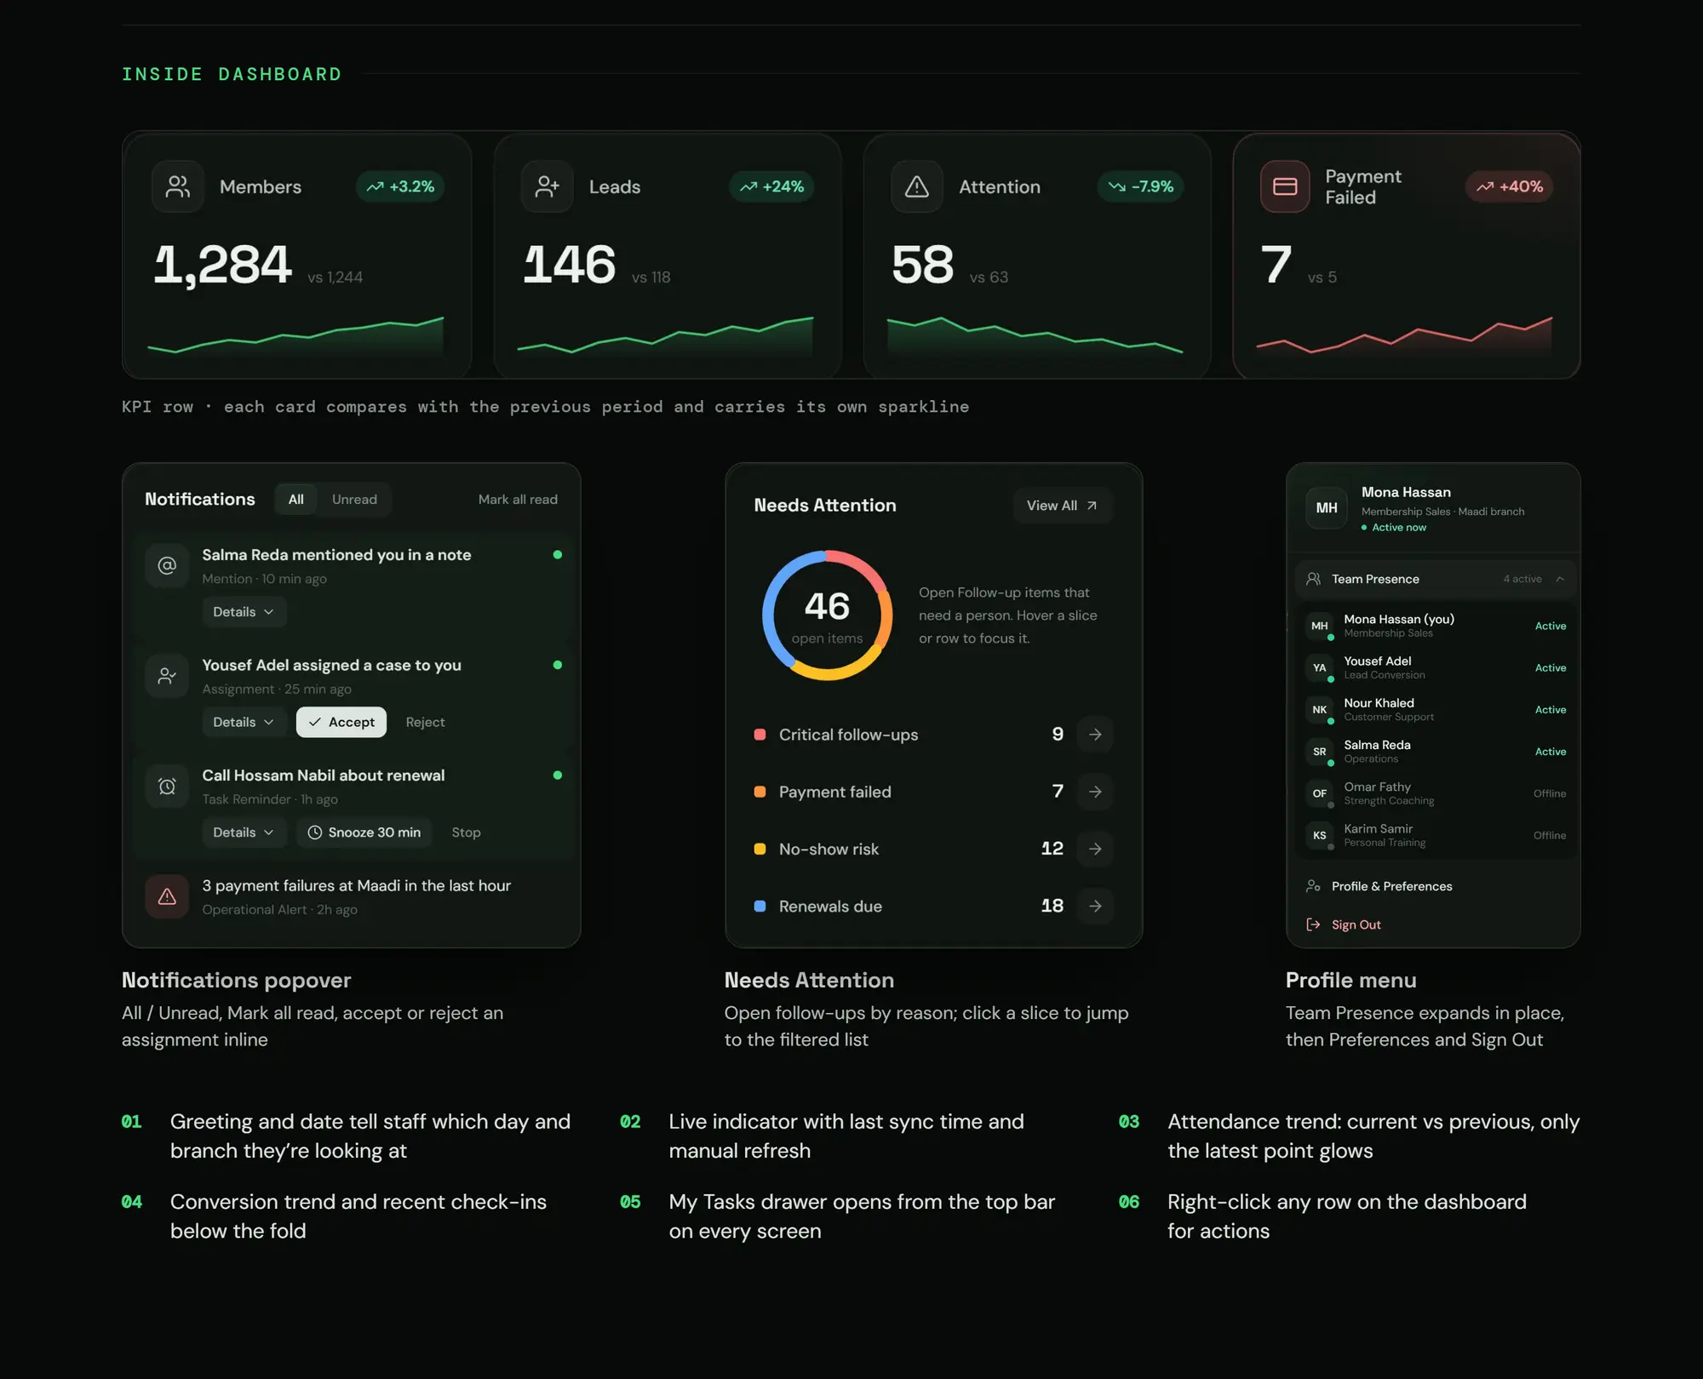The height and width of the screenshot is (1379, 1703).
Task: Accept the assigned case
Action: point(341,722)
